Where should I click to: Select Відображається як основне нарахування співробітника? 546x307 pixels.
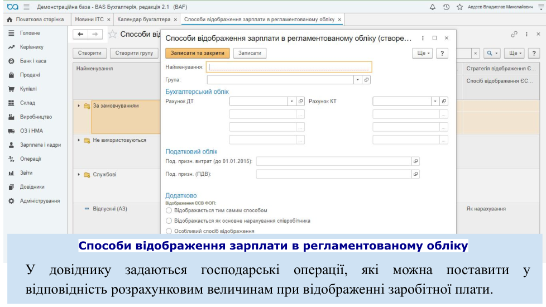coord(169,220)
